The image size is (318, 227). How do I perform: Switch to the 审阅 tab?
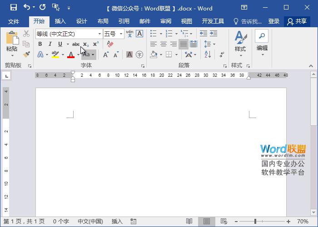[166, 21]
